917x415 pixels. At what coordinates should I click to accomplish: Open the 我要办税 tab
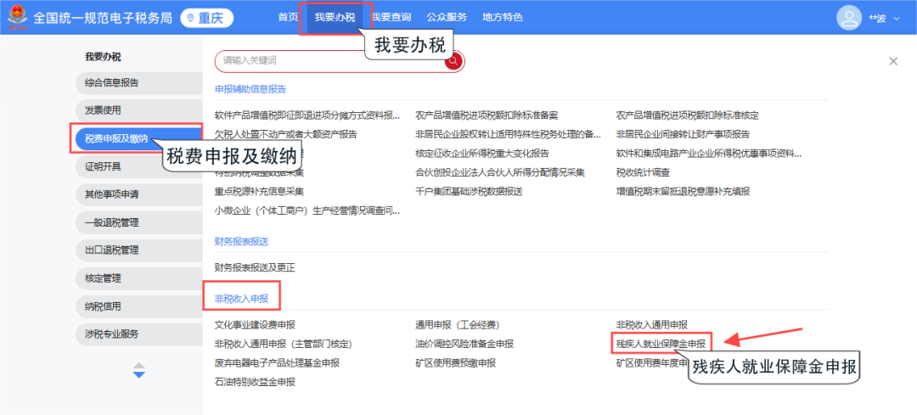click(335, 18)
